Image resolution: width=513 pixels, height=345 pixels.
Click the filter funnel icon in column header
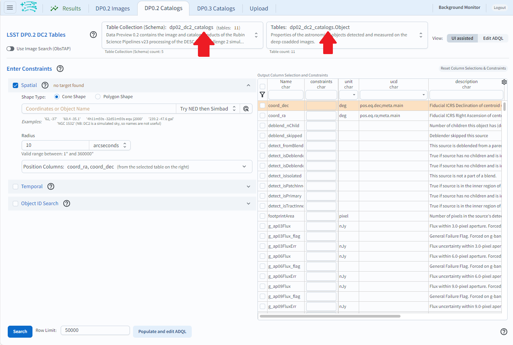262,94
